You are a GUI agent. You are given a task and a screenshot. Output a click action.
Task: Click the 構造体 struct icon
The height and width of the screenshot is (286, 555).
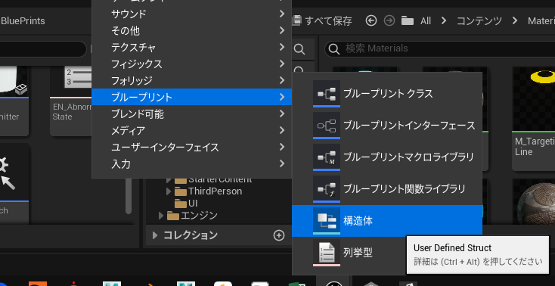(327, 220)
